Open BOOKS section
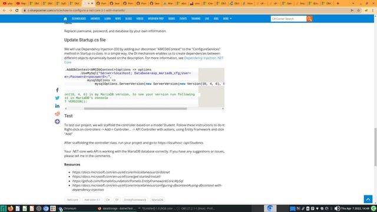Screen dimensions: 377x212 click(171, 19)
